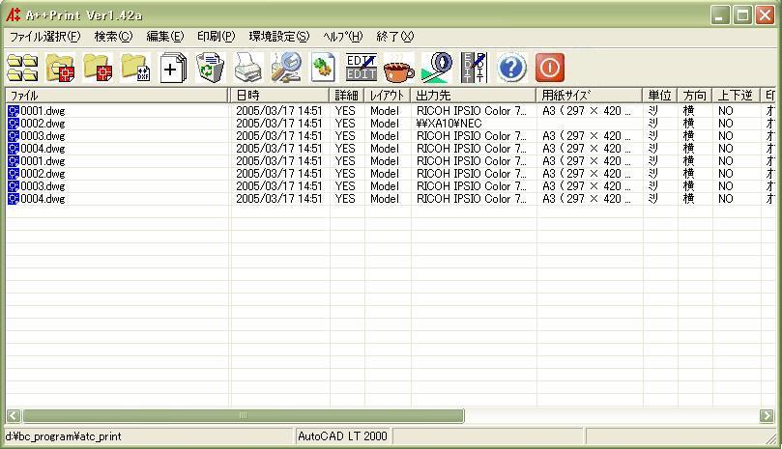The image size is (782, 449).
Task: Click the blue question mark help icon
Action: pos(511,68)
